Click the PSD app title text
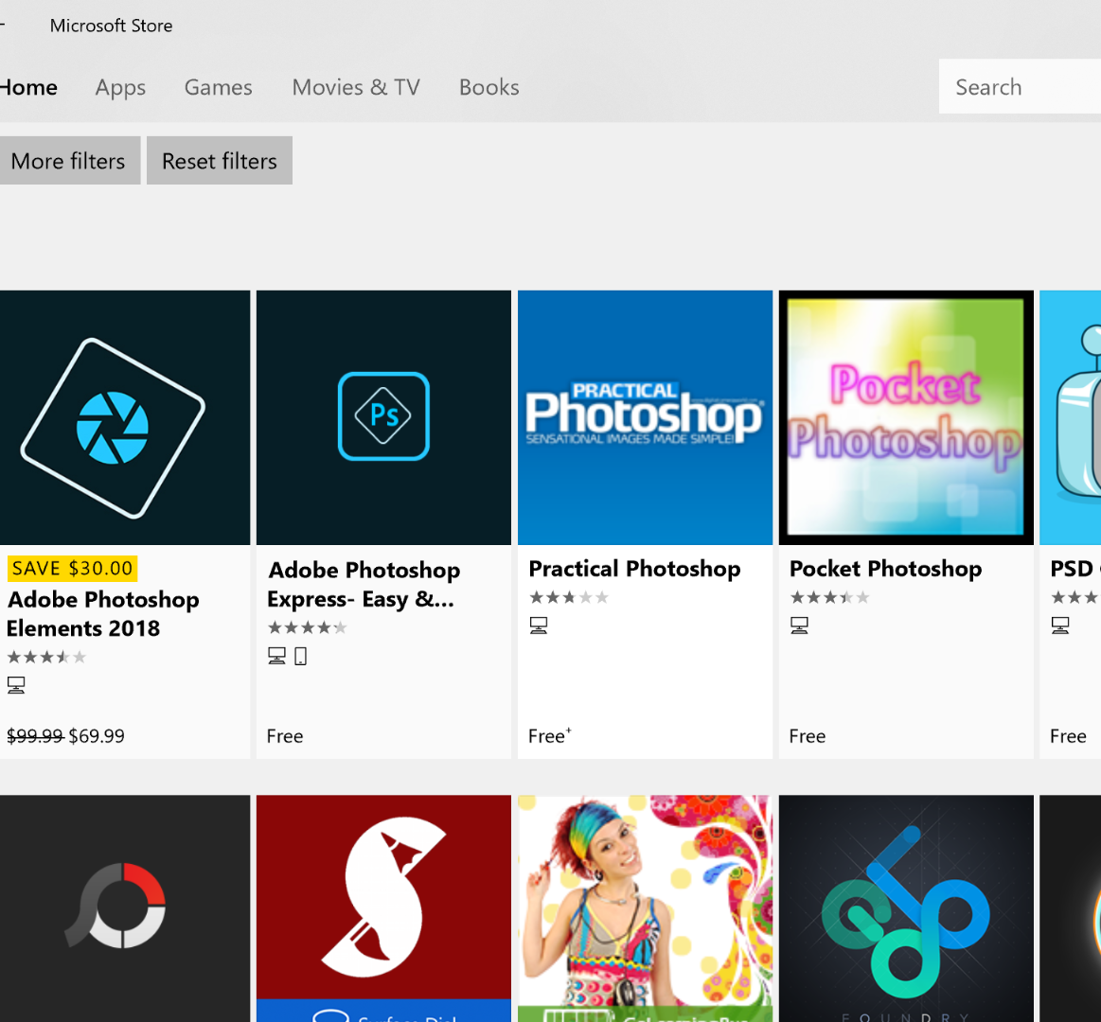The image size is (1101, 1022). point(1074,569)
